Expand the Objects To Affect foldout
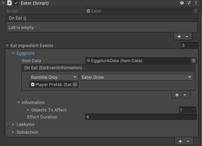202x146 pixels. click(28, 110)
